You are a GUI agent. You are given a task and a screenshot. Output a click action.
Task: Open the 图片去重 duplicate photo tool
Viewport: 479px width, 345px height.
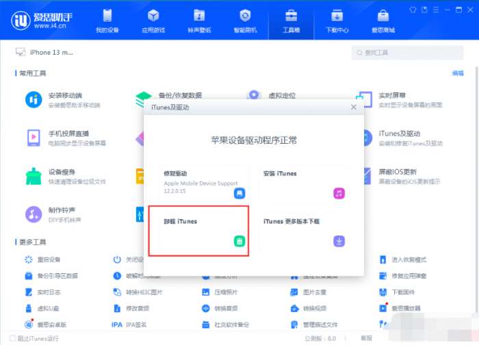coord(308,292)
